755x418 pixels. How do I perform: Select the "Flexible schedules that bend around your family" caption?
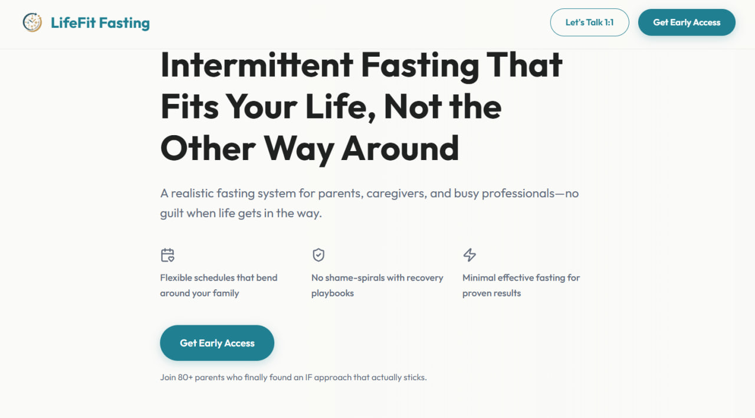[219, 285]
